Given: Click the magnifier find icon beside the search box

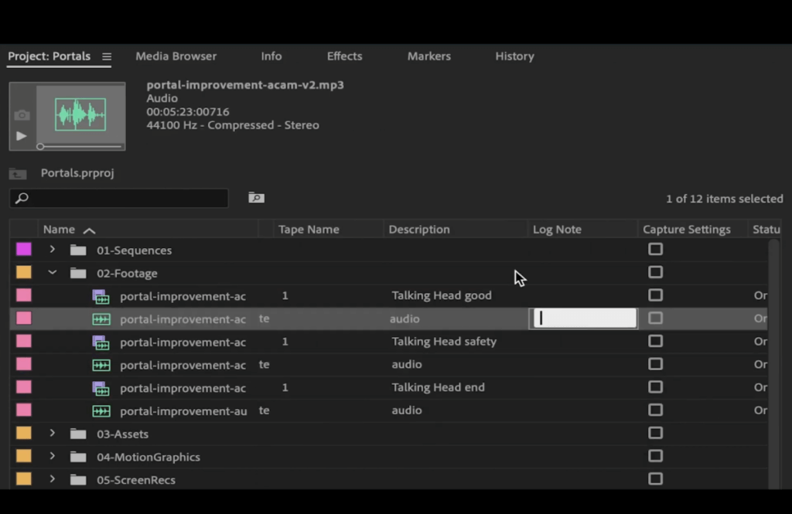Looking at the screenshot, I should [256, 198].
